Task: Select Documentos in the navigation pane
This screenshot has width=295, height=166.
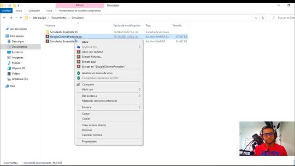Action: 19,47
